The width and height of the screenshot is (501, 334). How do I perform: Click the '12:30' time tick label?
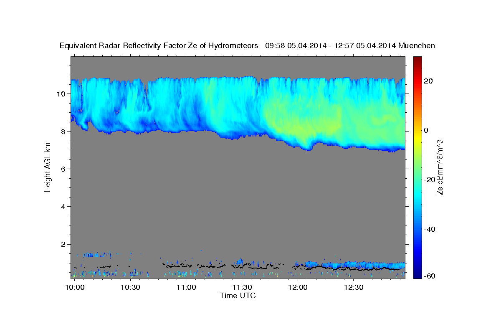(x=353, y=288)
